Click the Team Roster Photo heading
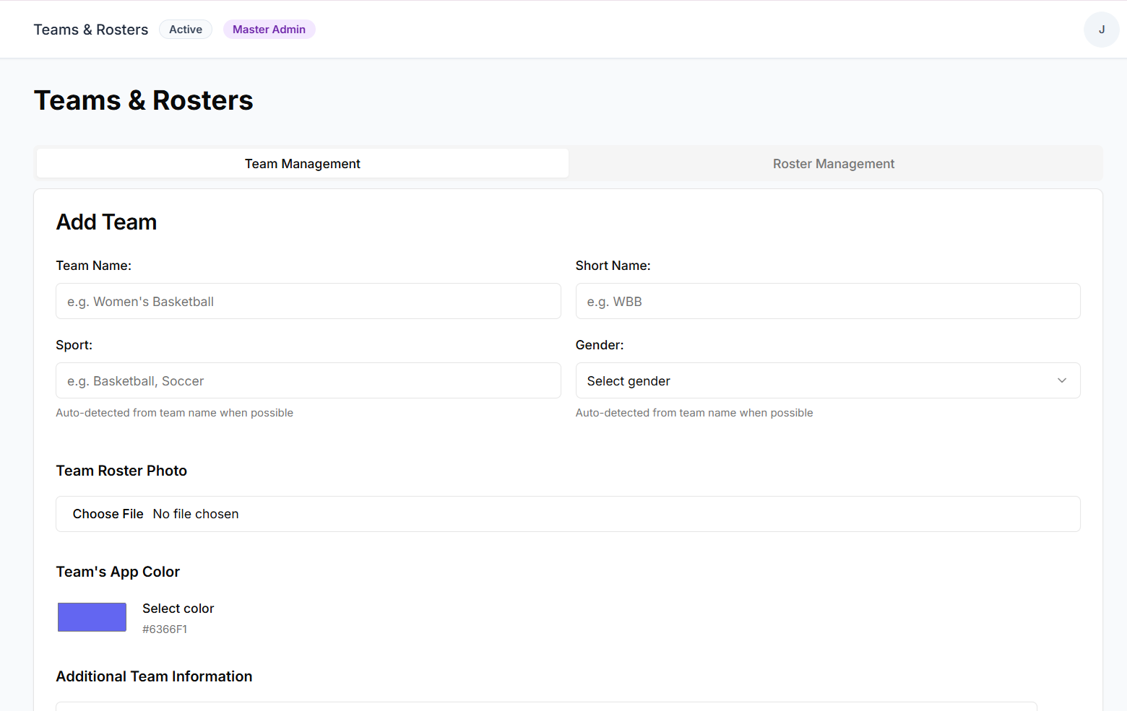 (x=121, y=471)
